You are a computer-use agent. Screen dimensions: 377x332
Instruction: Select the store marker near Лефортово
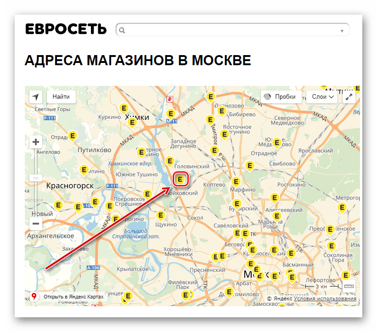click(345, 276)
